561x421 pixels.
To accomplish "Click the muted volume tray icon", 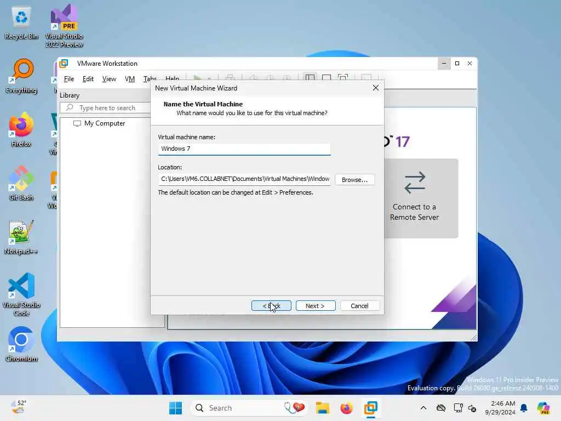I will click(472, 408).
